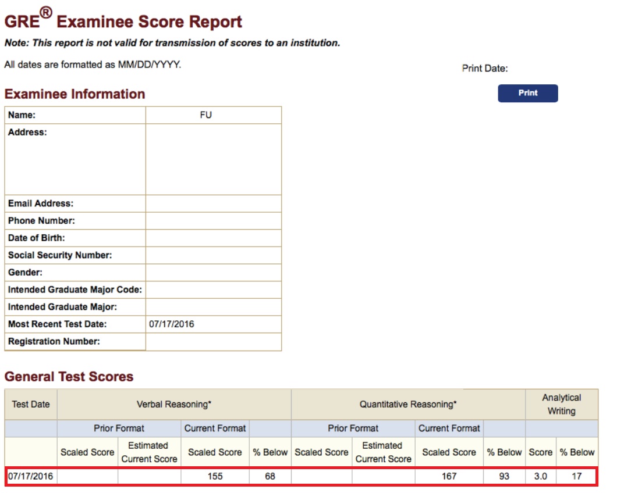Click the 'Phone Number:' row label
The height and width of the screenshot is (493, 617).
point(41,220)
